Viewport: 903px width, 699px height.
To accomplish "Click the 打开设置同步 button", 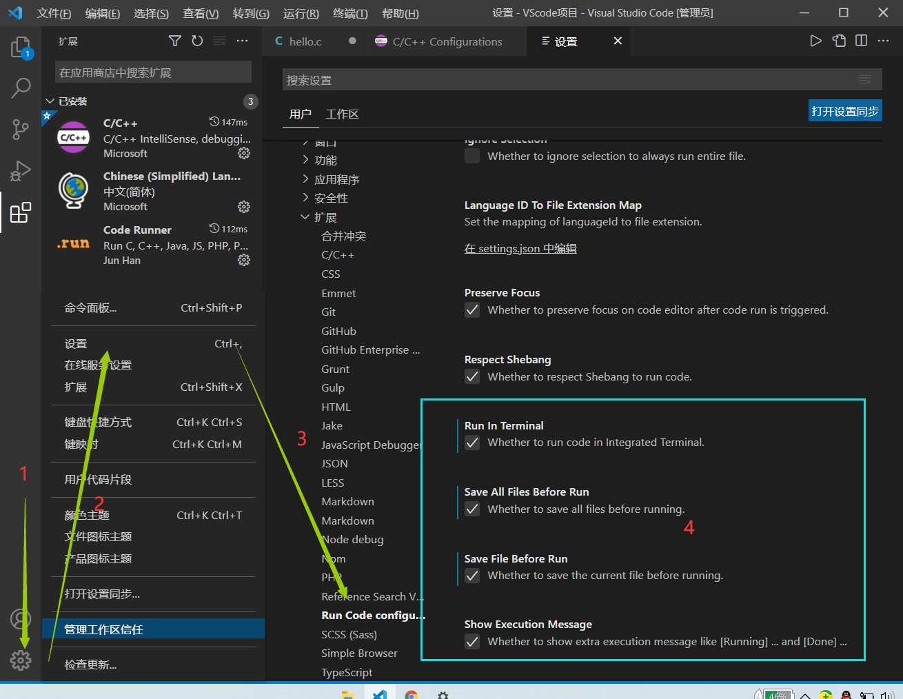I will click(845, 111).
